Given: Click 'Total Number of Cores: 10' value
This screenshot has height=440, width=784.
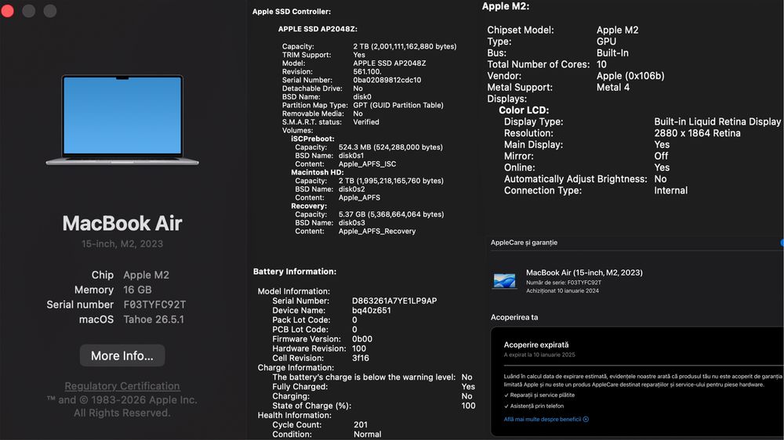Looking at the screenshot, I should [x=601, y=64].
